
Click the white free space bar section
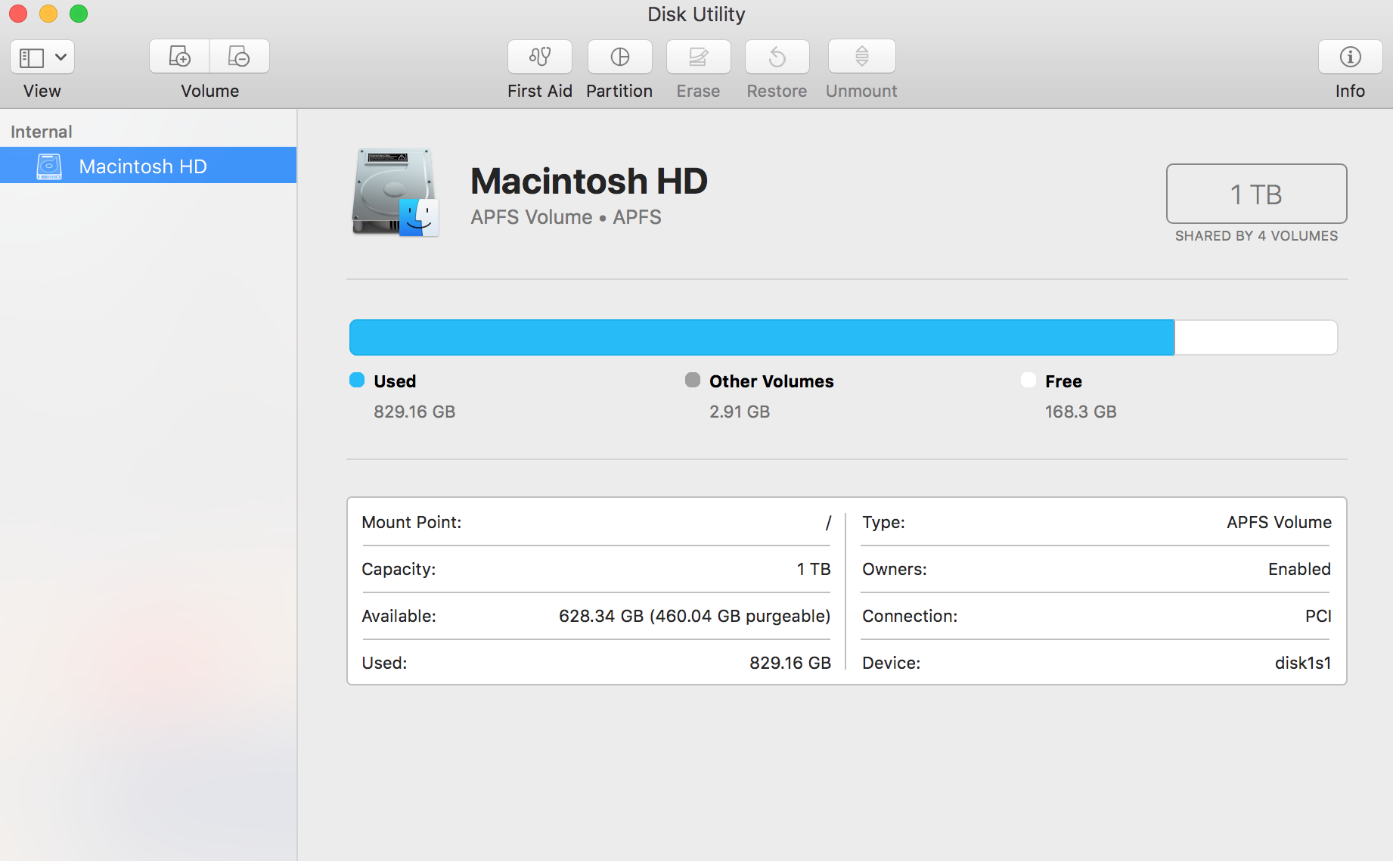(x=1255, y=337)
